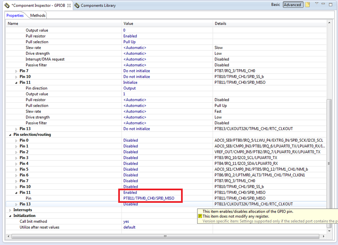Select Pin 2 routing row
338x245 pixels.
[166, 152]
